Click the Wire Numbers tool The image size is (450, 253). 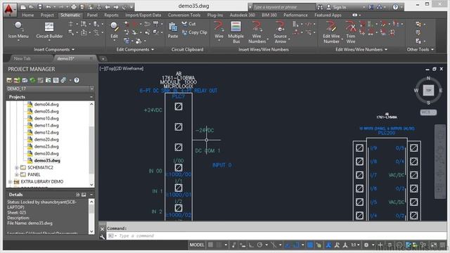257,32
